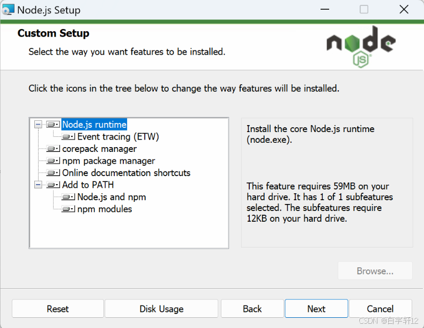Open drive icon dropdown for npm modules

[x=68, y=209]
